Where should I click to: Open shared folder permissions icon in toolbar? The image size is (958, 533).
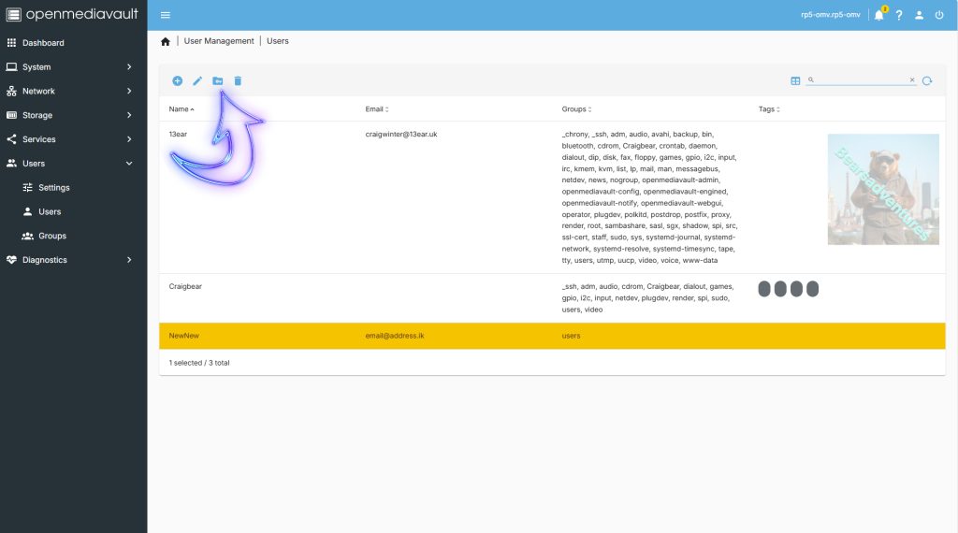(218, 81)
